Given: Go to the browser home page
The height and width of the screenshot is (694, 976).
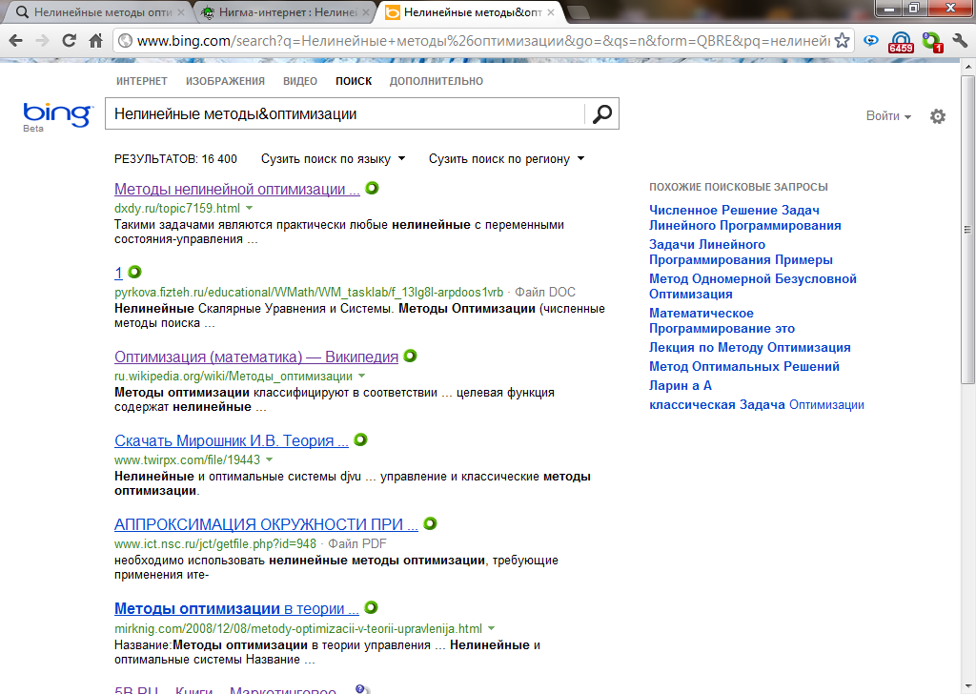Looking at the screenshot, I should 95,41.
